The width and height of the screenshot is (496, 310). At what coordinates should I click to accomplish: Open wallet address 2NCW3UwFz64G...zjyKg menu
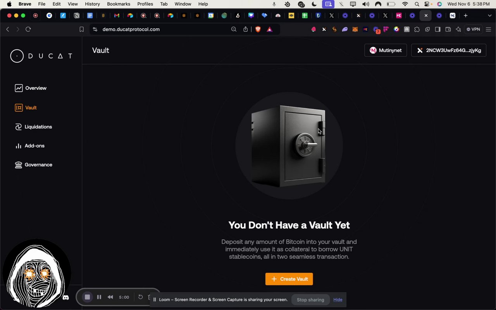point(449,50)
